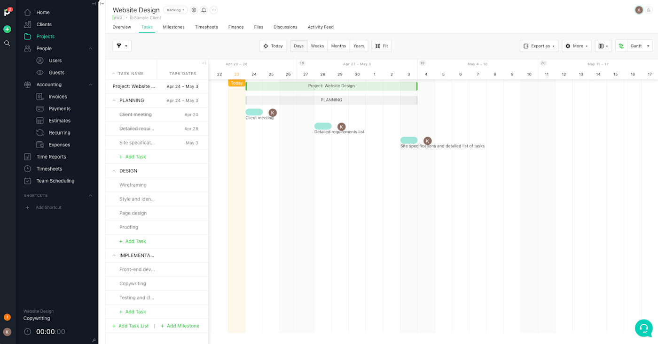658x344 pixels.
Task: Toggle dependency links icon next to Gantt
Action: tap(621, 46)
